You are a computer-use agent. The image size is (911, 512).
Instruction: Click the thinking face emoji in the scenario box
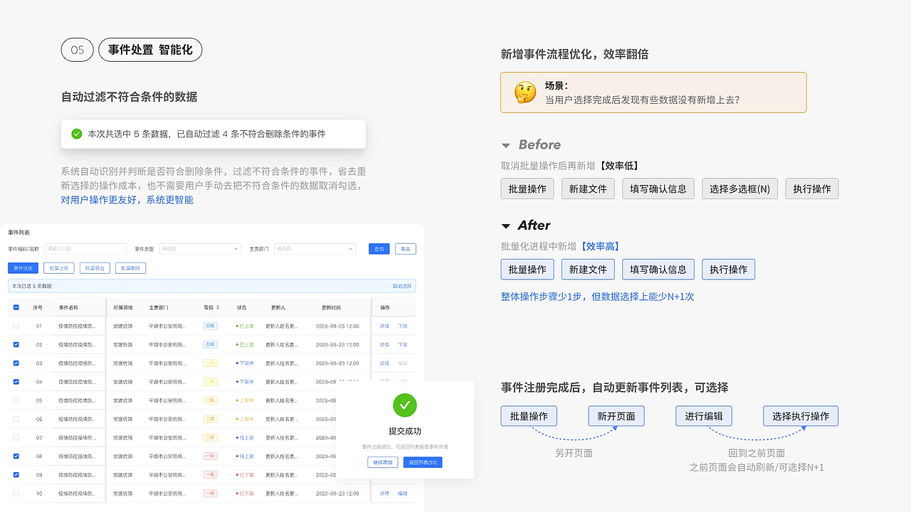tap(525, 92)
